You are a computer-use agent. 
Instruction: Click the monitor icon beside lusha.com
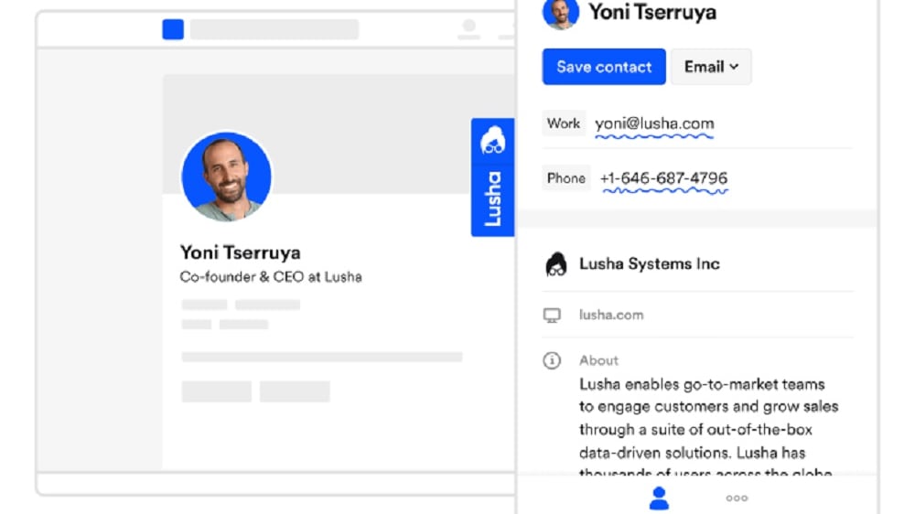tap(552, 315)
